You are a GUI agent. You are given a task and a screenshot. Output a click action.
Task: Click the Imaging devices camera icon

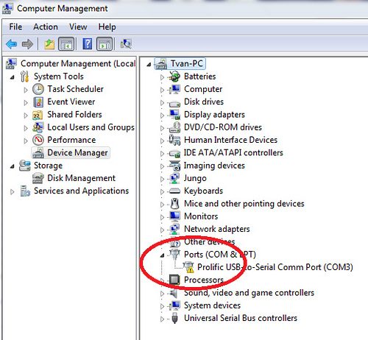(x=174, y=166)
